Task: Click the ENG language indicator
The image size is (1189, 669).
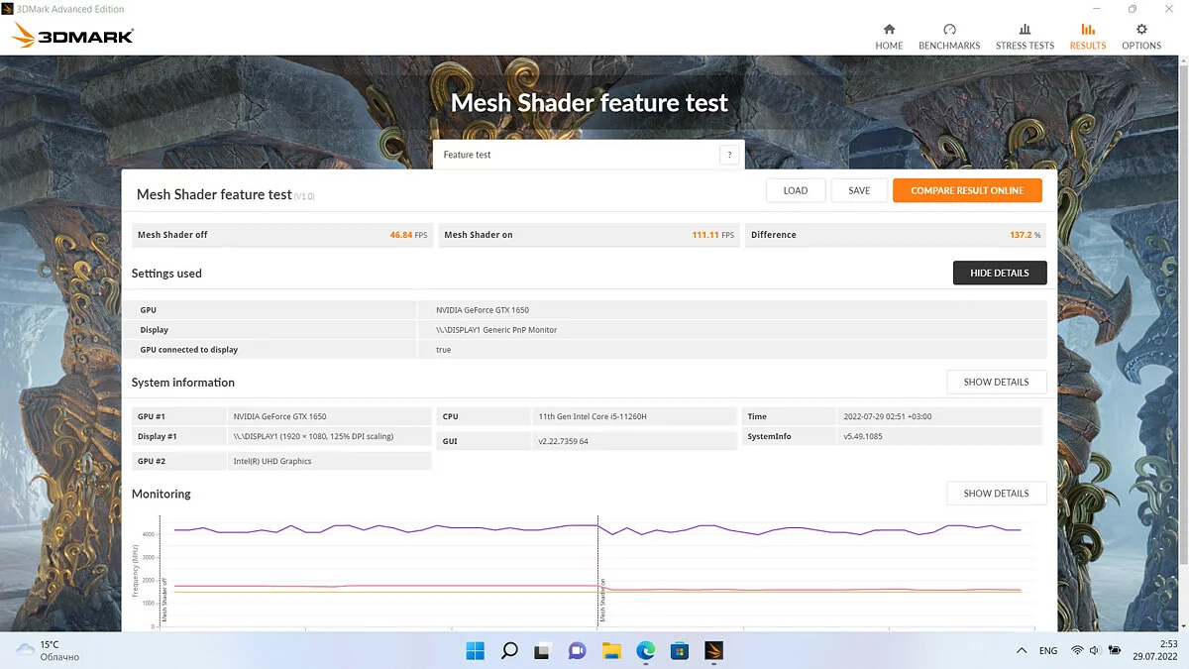Action: point(1047,651)
